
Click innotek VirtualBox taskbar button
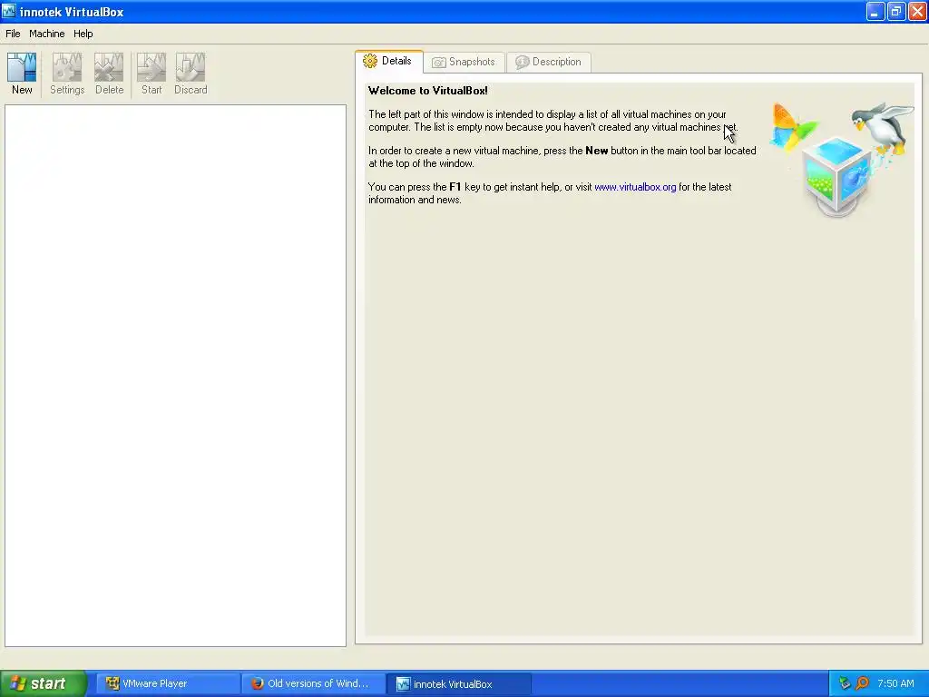(x=458, y=683)
